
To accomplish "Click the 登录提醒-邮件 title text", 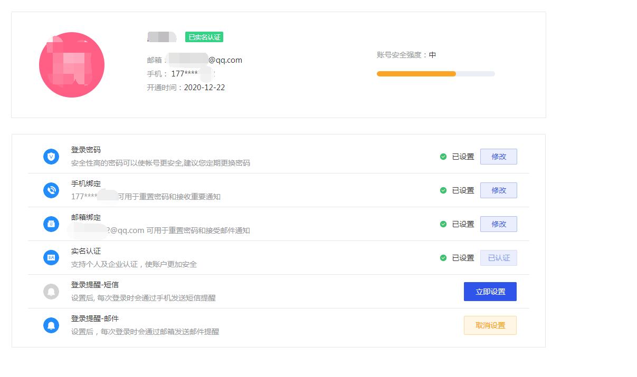I will pyautogui.click(x=95, y=318).
